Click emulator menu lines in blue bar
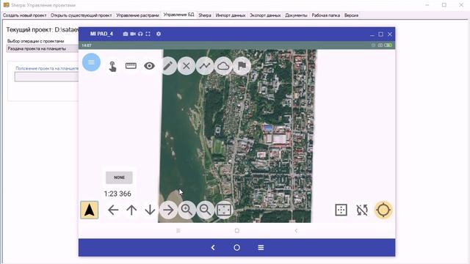Viewport: 470px width, 264px height. [x=261, y=248]
